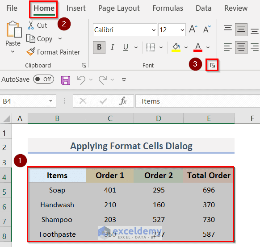Switch to the Data tab
Screen dimensions: 260x247
tap(203, 8)
